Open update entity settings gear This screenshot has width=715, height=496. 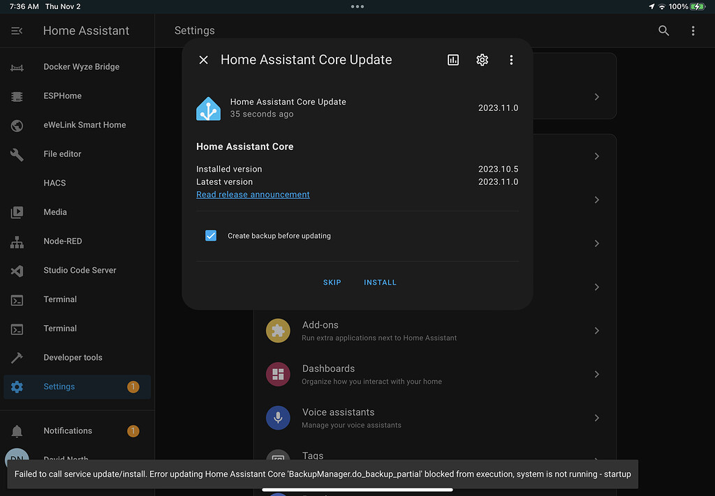coord(482,60)
